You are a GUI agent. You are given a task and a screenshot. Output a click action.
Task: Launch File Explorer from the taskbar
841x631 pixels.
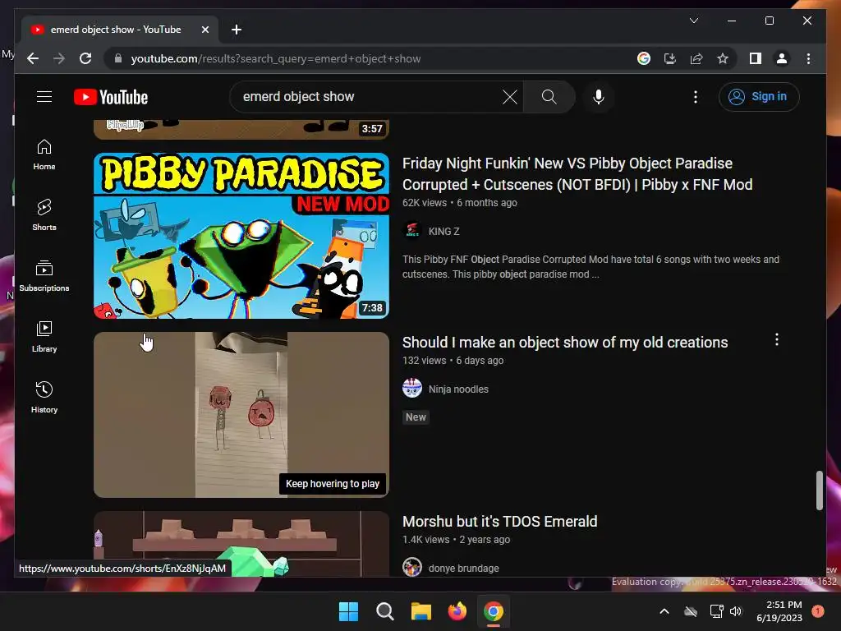(x=421, y=611)
